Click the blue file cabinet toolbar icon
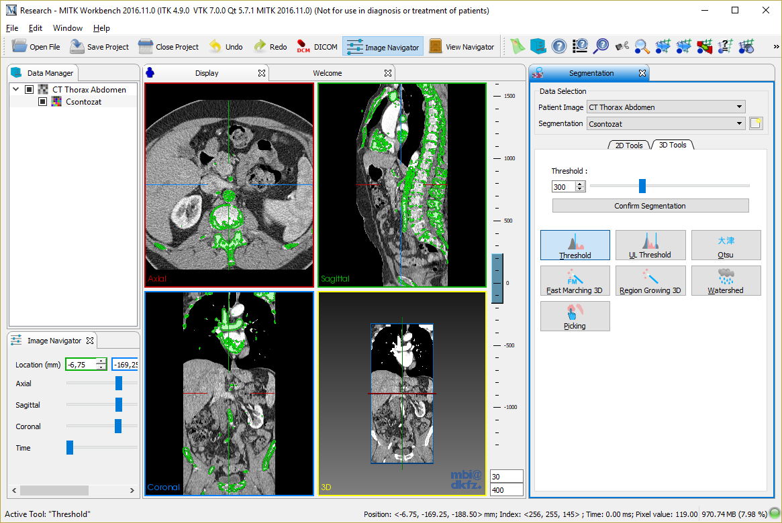The image size is (782, 523). pyautogui.click(x=538, y=46)
